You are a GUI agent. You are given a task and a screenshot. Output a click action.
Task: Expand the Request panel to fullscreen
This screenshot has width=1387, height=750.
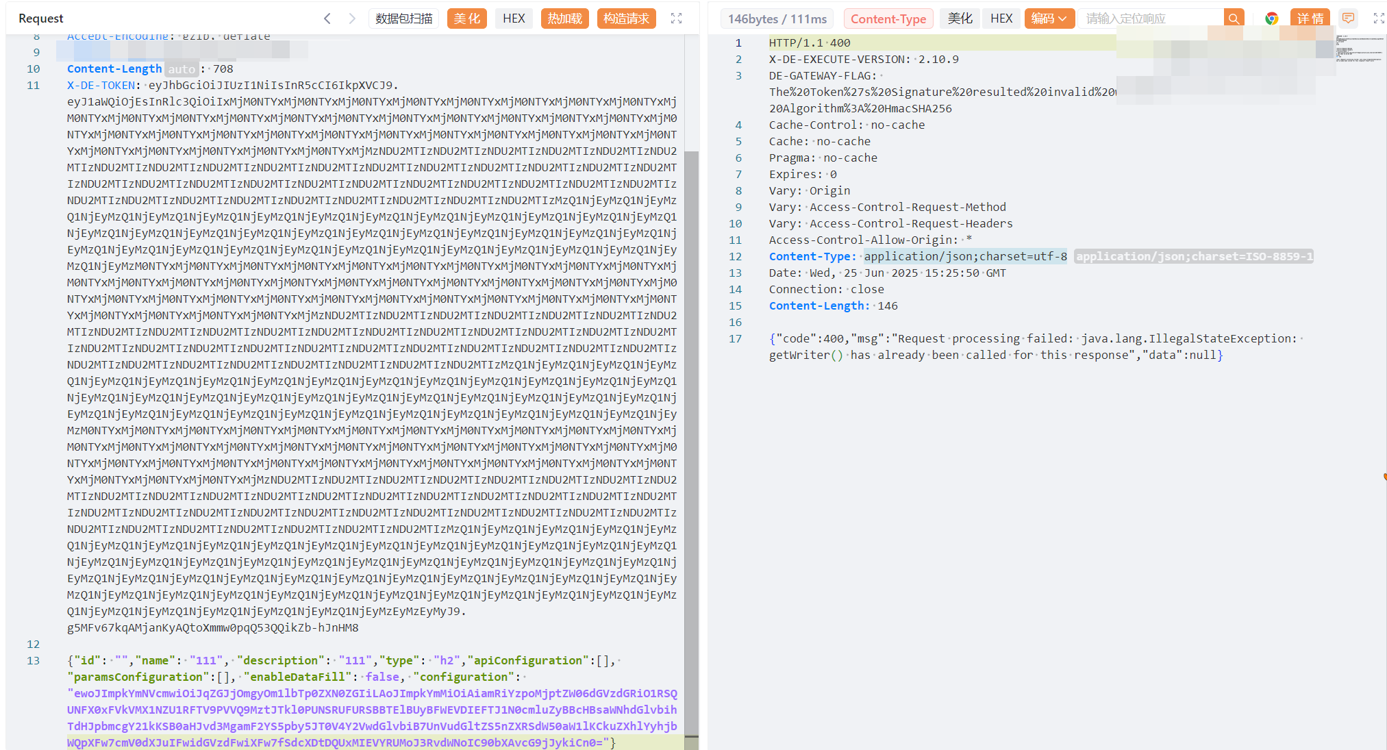(x=676, y=18)
